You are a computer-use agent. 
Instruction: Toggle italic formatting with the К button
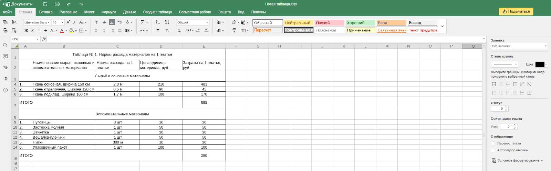pyautogui.click(x=32, y=31)
